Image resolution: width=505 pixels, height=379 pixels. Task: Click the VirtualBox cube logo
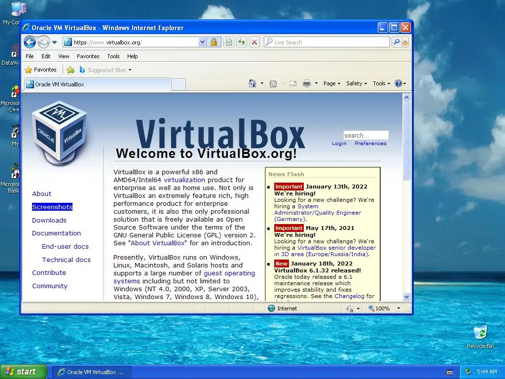[x=60, y=132]
